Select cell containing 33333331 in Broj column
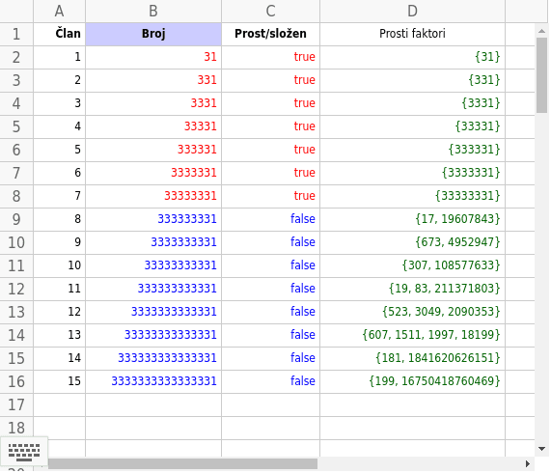This screenshot has height=473, width=551. point(153,196)
